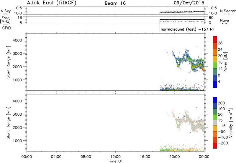Click the frequency trace line in the Freq panel
Image resolution: width=236 pixels, height=163 pixels.
point(182,19)
